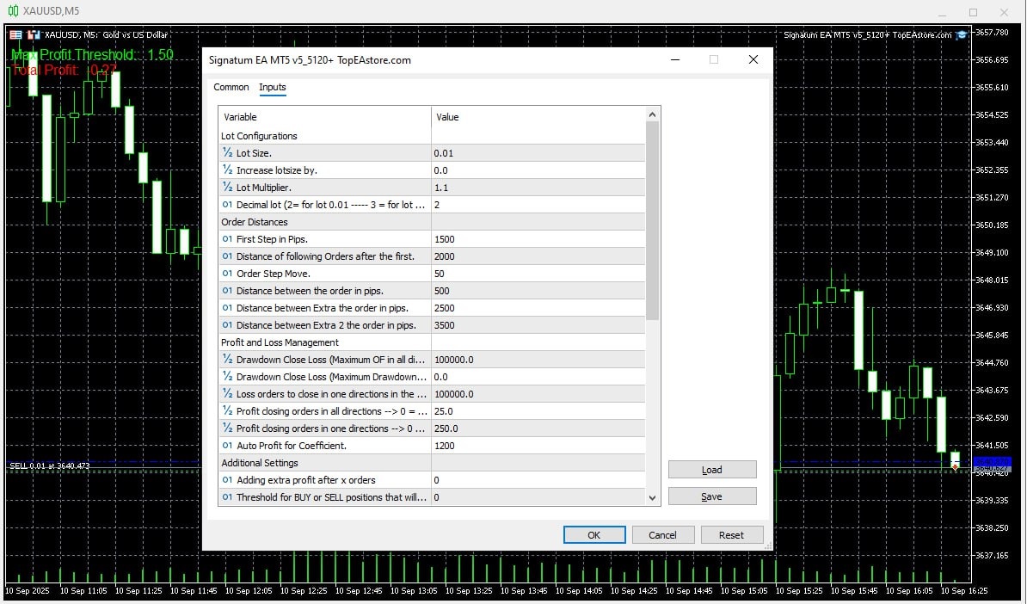The height and width of the screenshot is (604, 1027).
Task: Click icon beside Adding extra profit after x orders
Action: [x=227, y=479]
